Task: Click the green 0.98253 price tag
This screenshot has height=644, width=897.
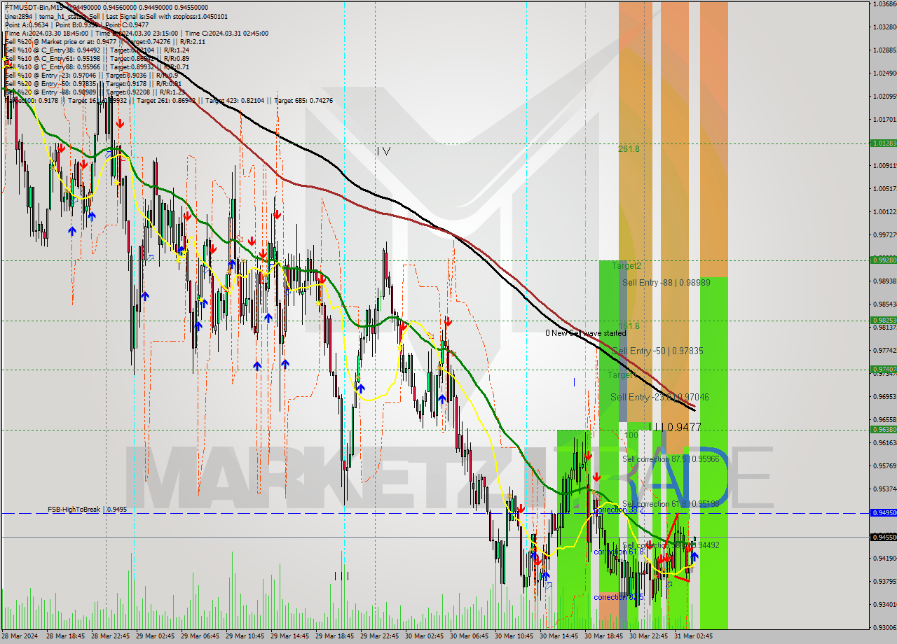Action: pyautogui.click(x=884, y=320)
